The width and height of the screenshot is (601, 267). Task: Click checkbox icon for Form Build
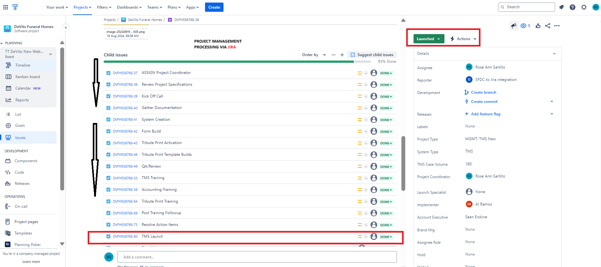(x=108, y=131)
